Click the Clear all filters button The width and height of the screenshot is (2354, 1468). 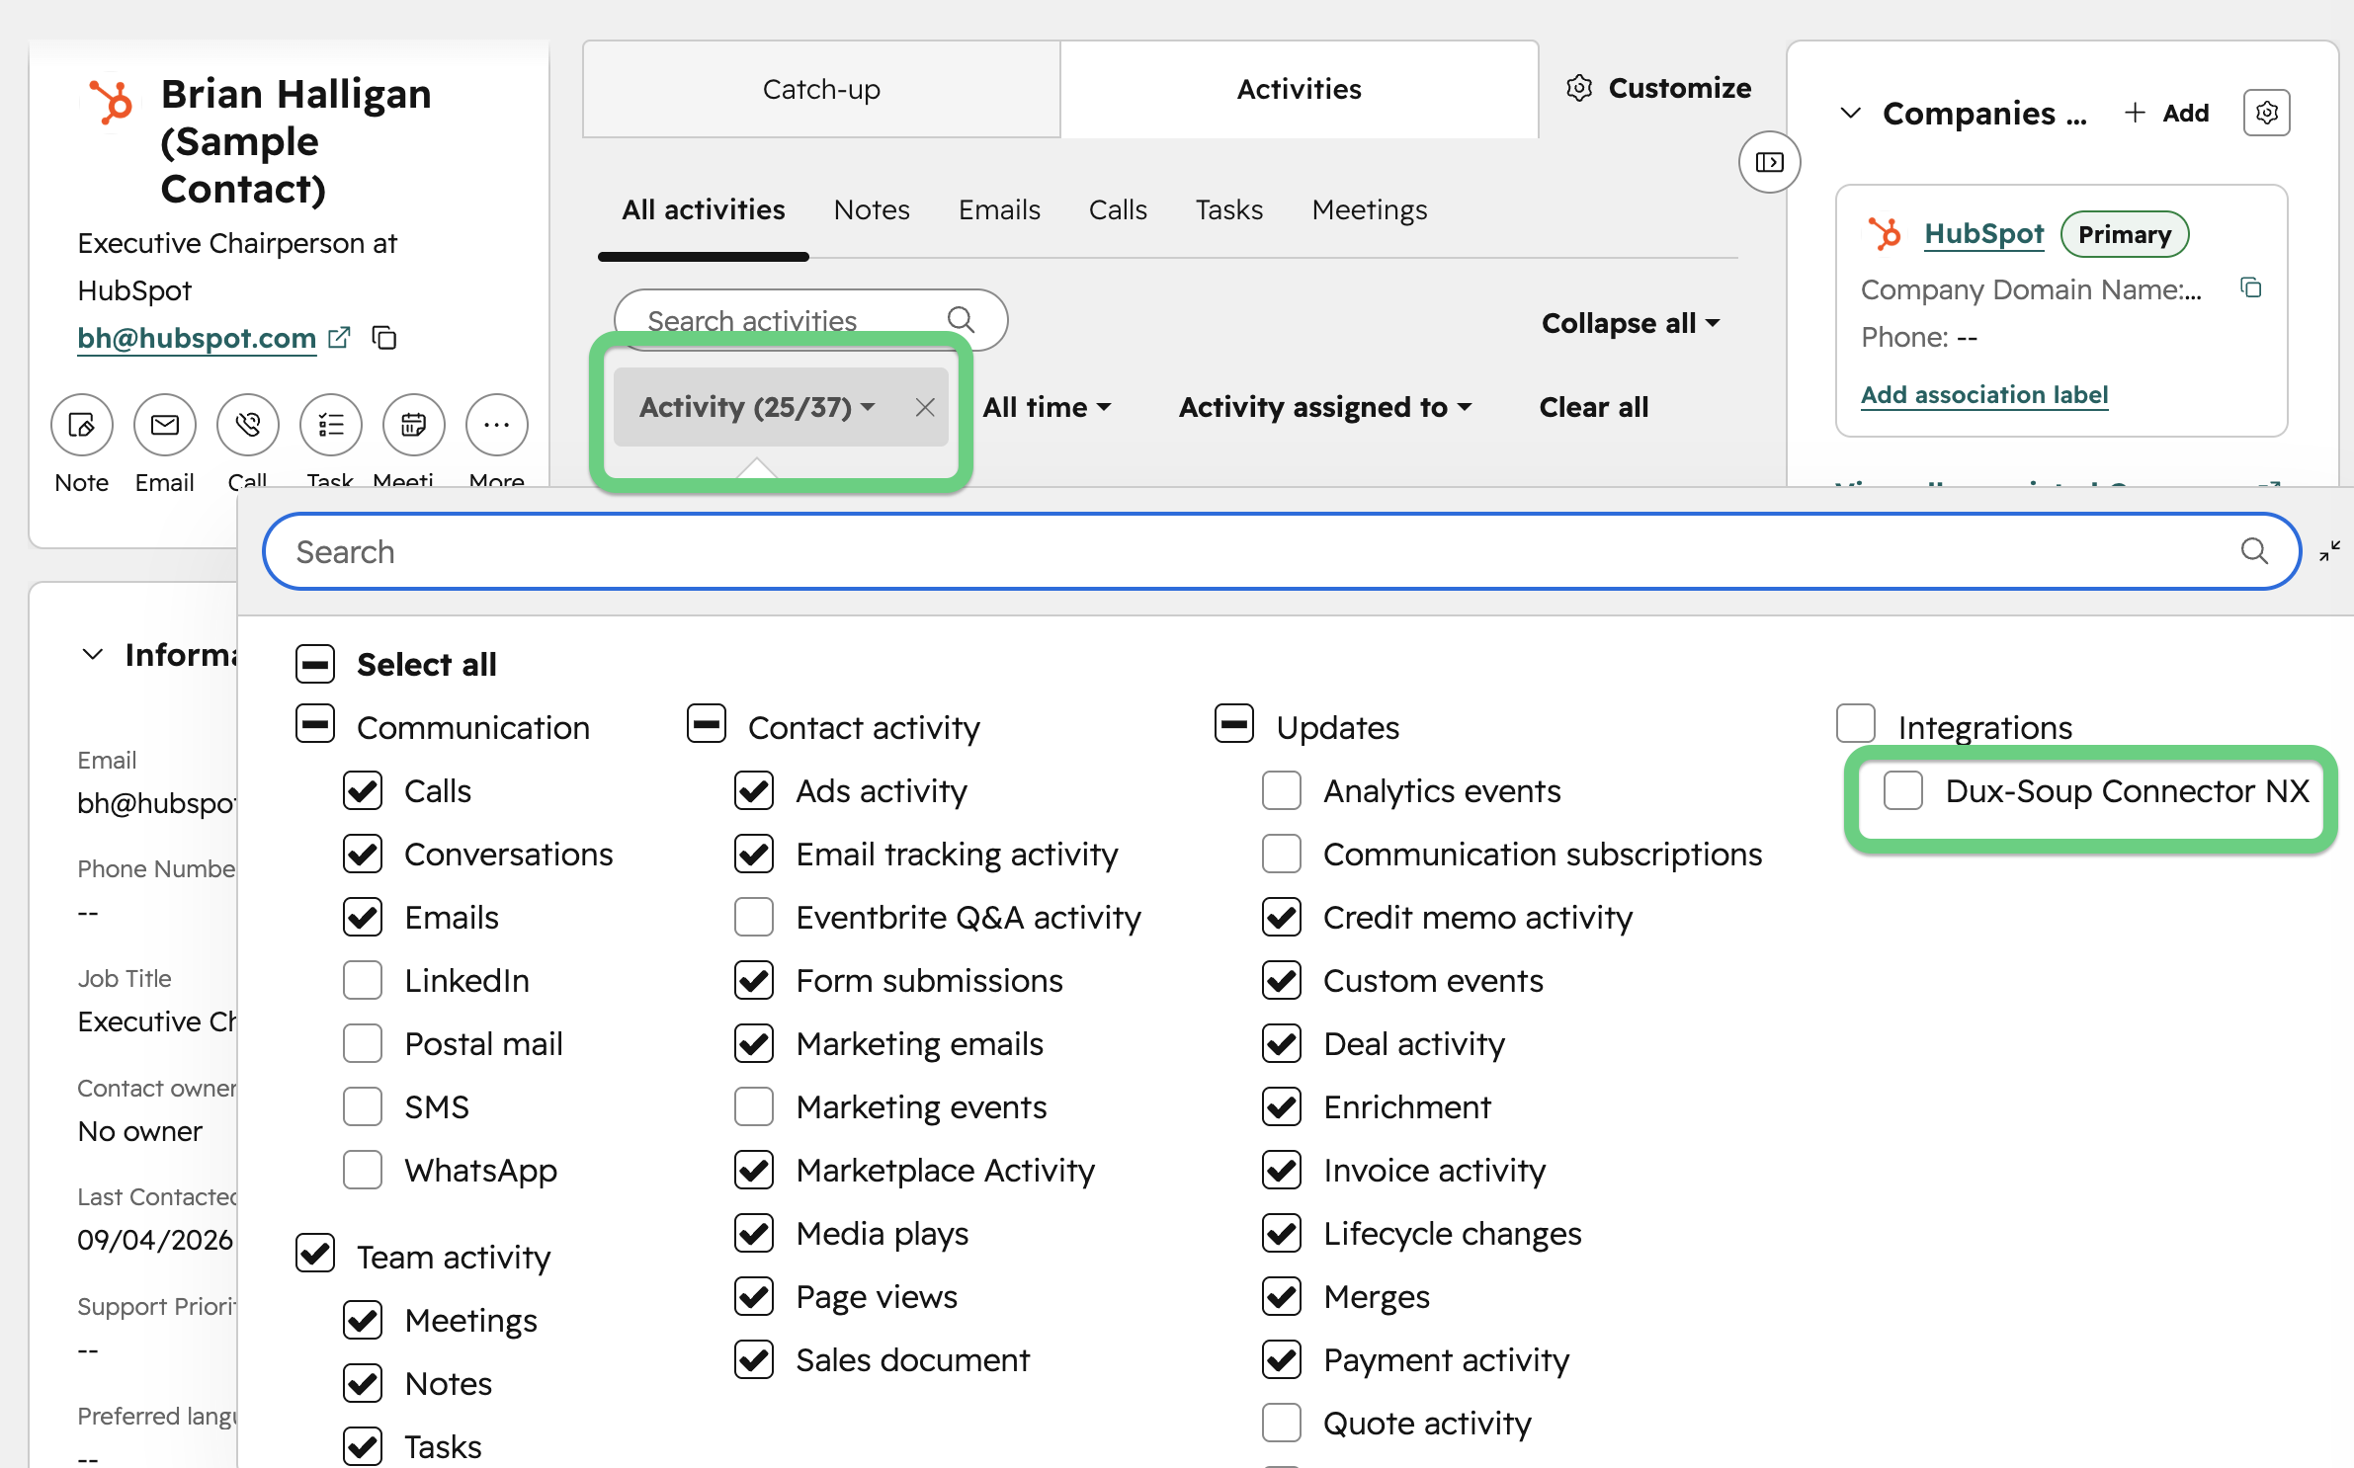coord(1594,407)
